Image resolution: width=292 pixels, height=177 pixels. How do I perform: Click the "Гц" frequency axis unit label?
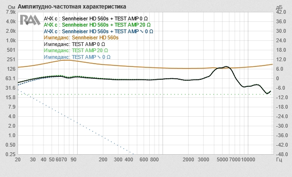[279, 159]
